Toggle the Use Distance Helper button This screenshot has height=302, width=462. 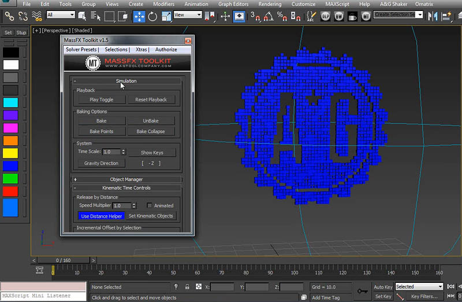point(101,216)
